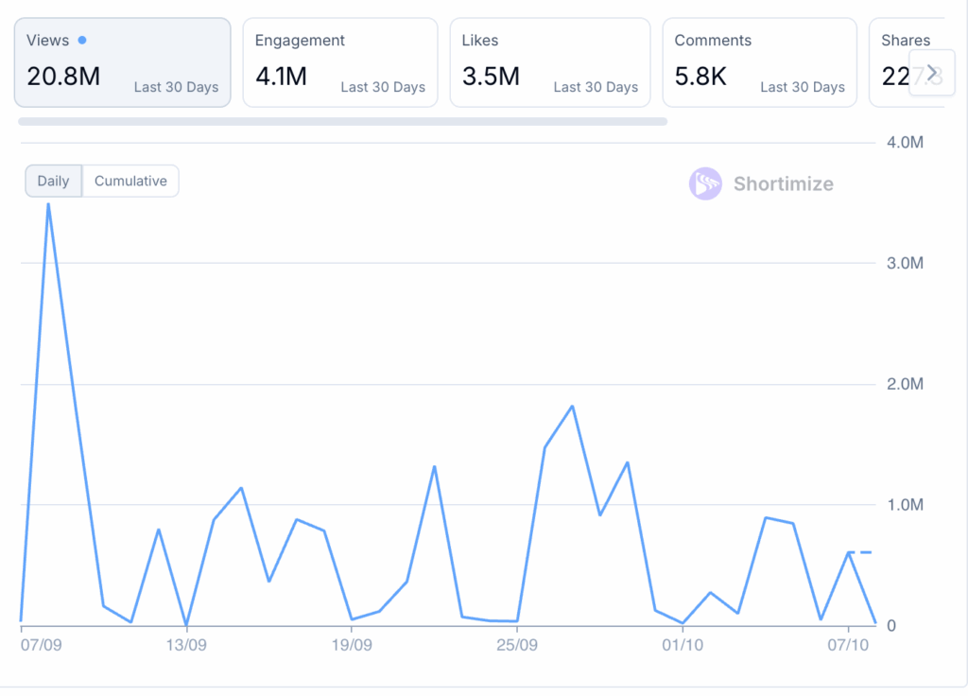Open the Likes metric card
Screen dimensions: 968x696
549,62
